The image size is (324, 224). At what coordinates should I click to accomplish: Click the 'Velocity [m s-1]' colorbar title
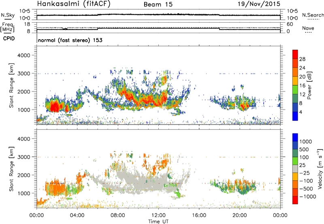click(320, 169)
